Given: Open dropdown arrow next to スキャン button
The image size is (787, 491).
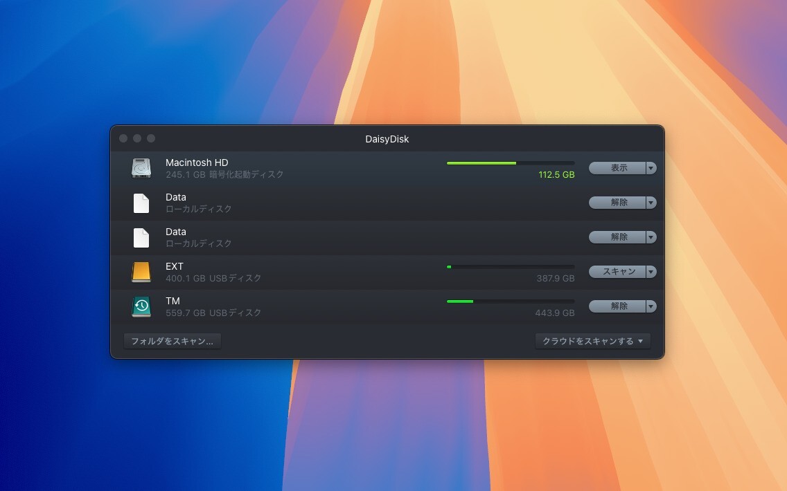Looking at the screenshot, I should coord(651,272).
